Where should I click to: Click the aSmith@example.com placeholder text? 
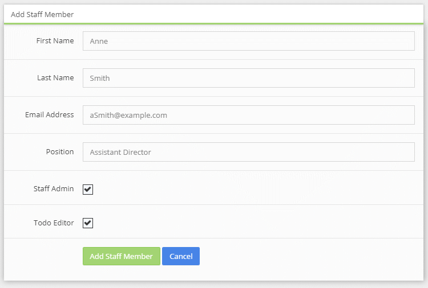pos(128,116)
